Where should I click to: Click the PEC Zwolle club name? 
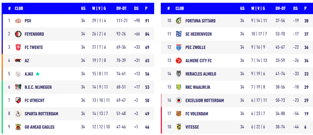click(195, 47)
